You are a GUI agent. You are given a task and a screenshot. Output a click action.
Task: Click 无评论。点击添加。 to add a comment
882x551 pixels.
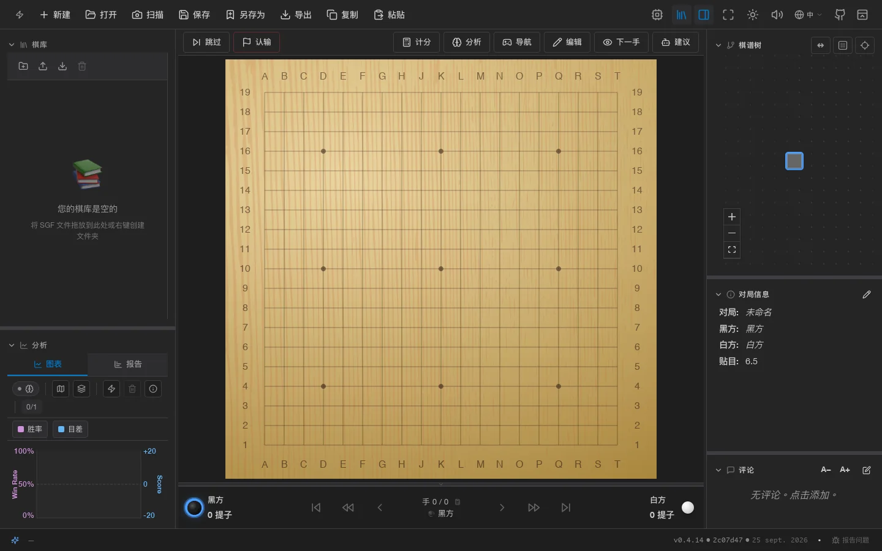(794, 495)
